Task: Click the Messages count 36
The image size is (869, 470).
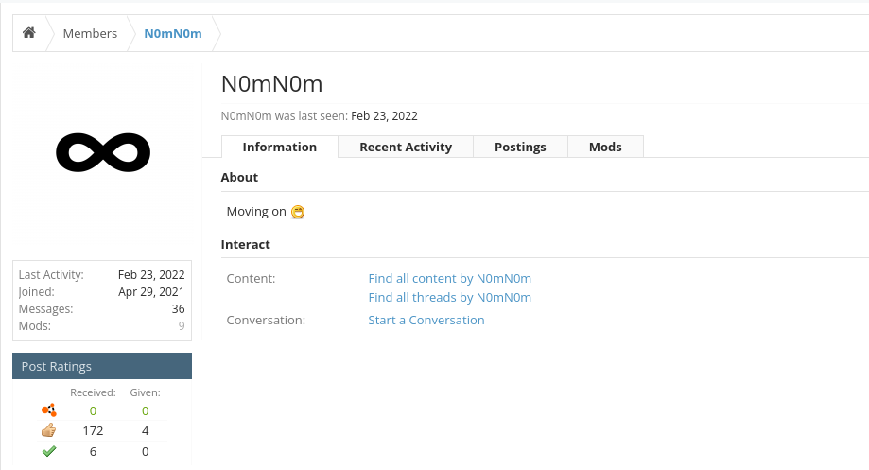Action: pos(178,308)
